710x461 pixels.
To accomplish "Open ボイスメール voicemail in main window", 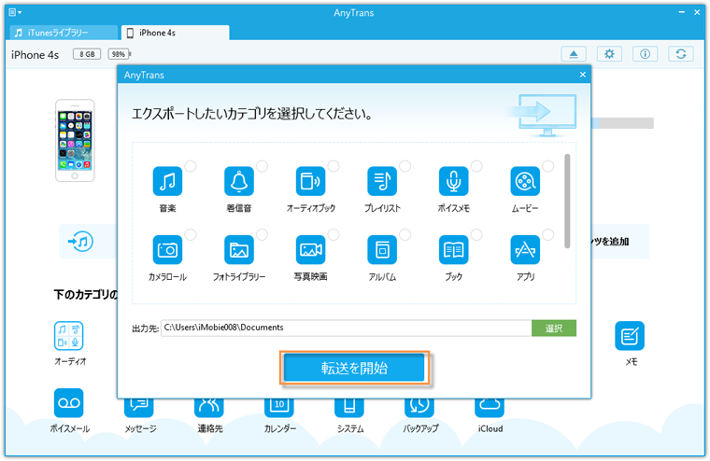I will tap(69, 402).
